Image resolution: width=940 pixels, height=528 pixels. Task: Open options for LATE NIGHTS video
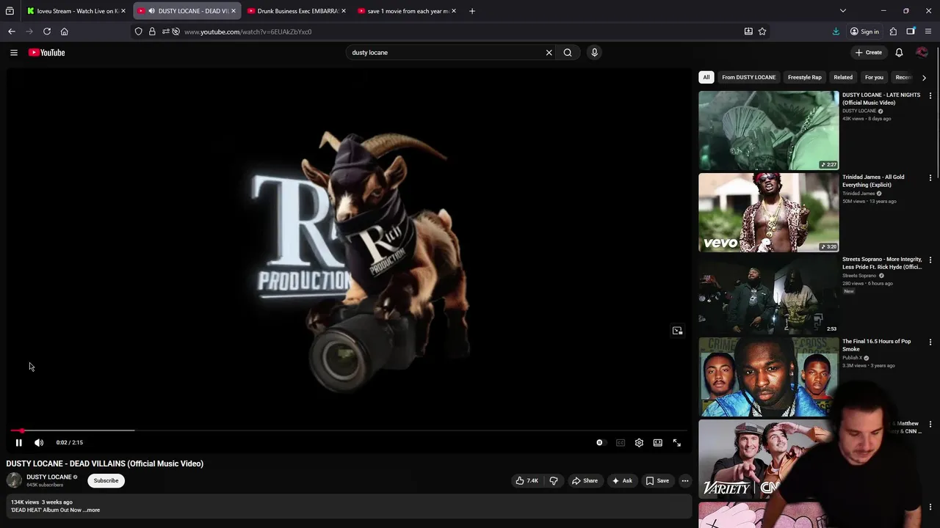(930, 95)
